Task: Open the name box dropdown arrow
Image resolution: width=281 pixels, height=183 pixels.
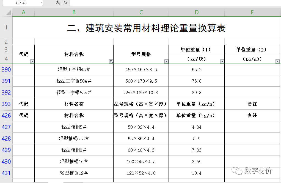Action: (42, 3)
